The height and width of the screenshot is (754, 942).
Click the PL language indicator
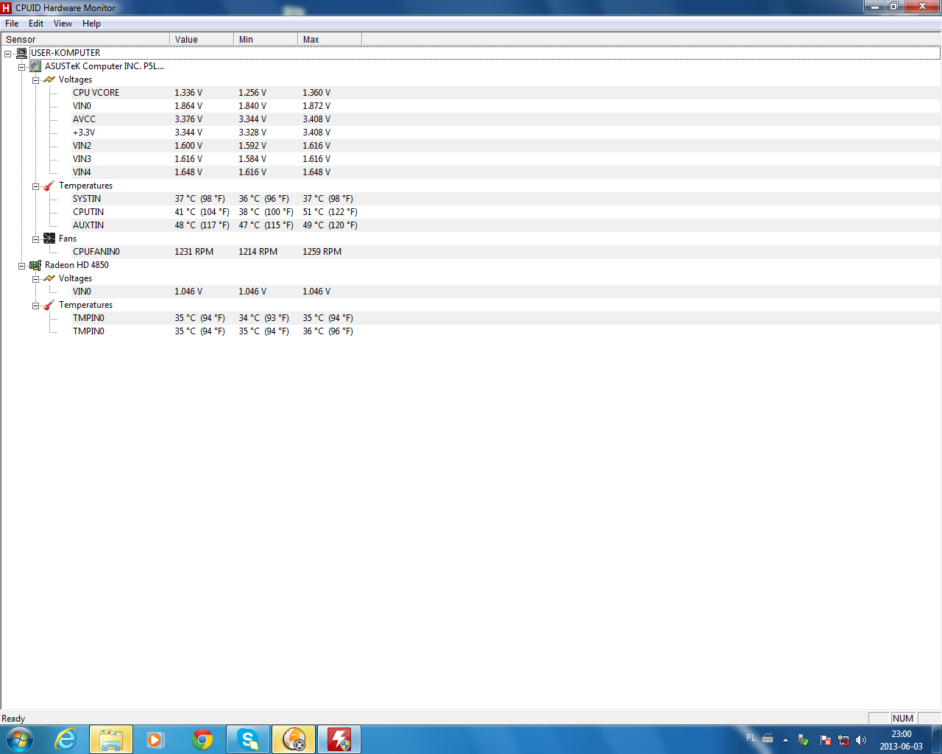pos(751,738)
